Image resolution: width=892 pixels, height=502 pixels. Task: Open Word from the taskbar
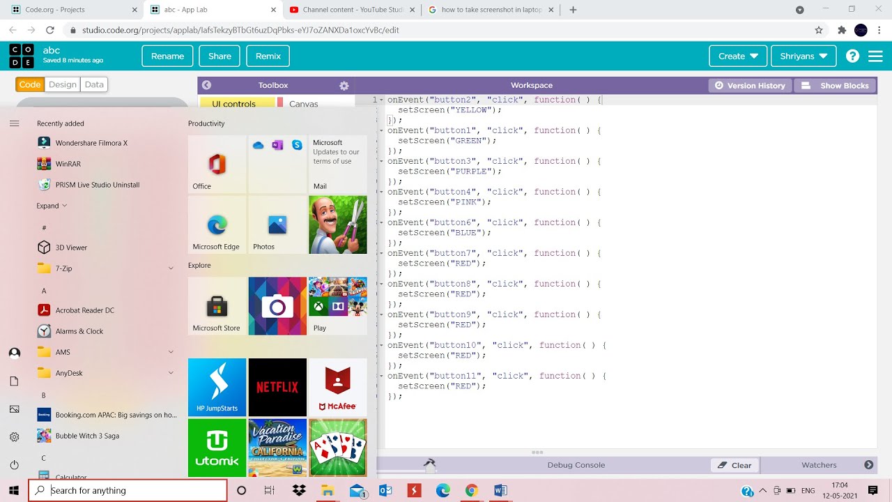click(500, 490)
